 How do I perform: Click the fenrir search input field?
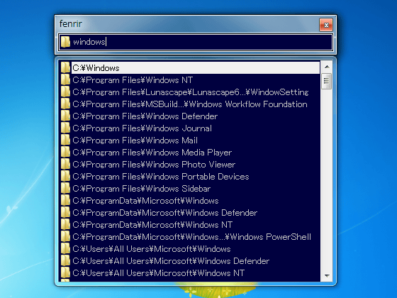[196, 42]
